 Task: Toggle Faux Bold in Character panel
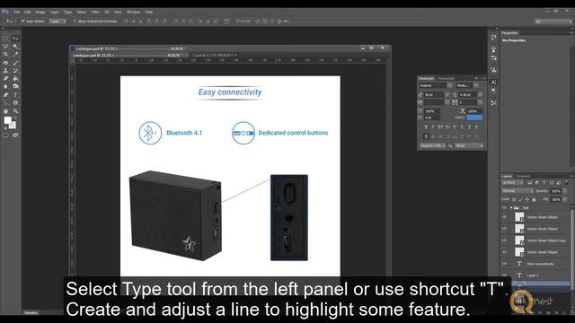pyautogui.click(x=426, y=127)
